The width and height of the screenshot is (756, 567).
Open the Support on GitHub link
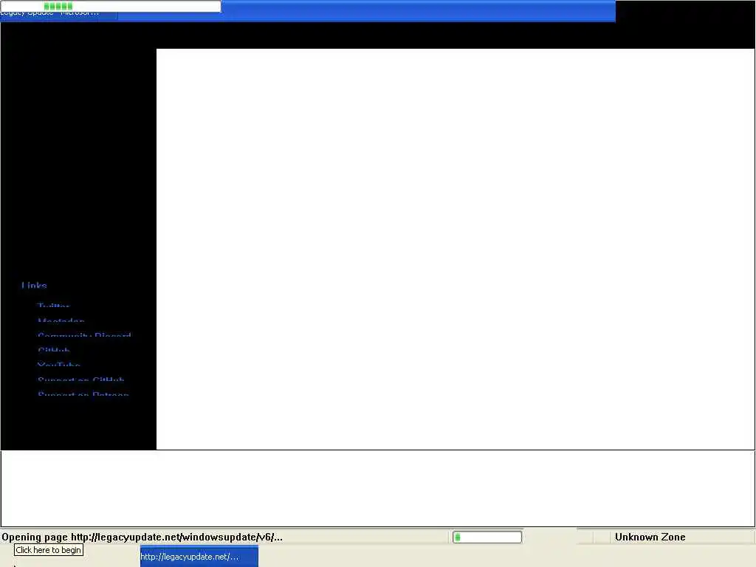pyautogui.click(x=81, y=379)
